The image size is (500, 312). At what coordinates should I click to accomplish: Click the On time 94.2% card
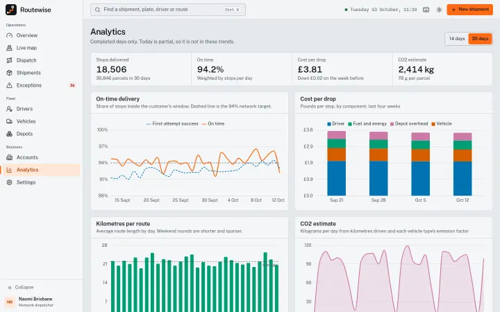[242, 69]
